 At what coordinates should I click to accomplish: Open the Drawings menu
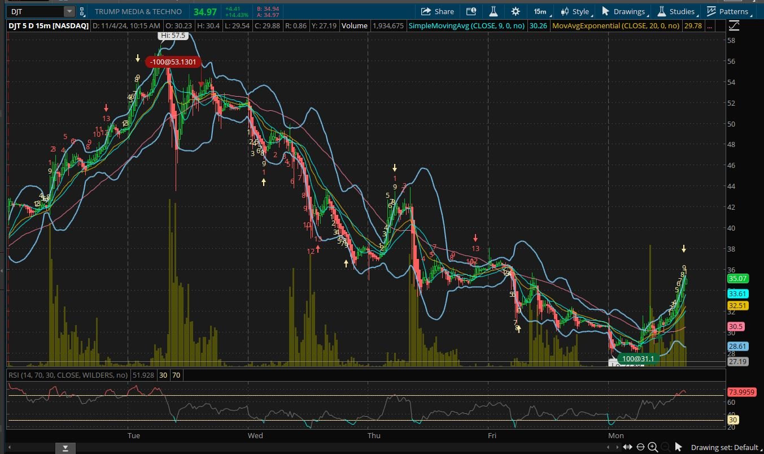pyautogui.click(x=623, y=11)
